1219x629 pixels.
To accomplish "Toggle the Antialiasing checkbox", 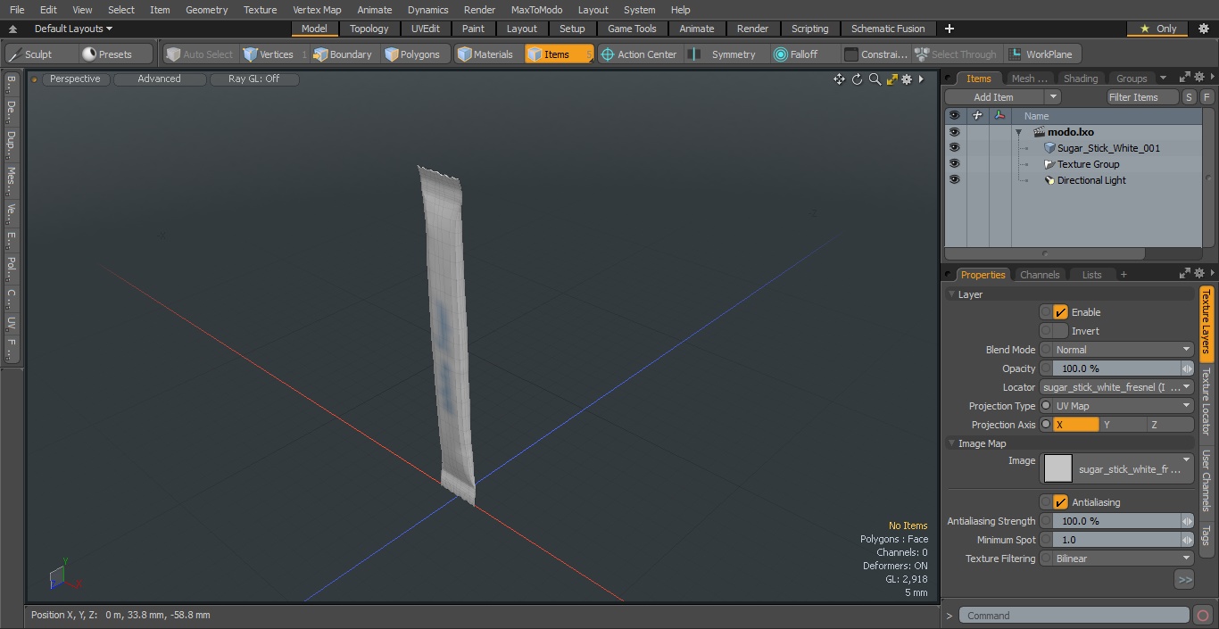I will pos(1060,502).
